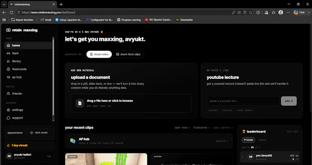Open Progress Learning bookmark
The width and height of the screenshot is (312, 165).
tap(129, 20)
